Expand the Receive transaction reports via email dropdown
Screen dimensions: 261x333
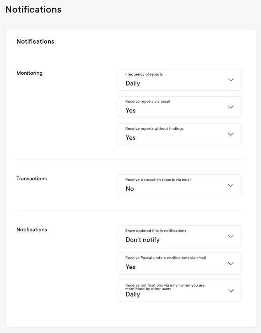coord(179,185)
